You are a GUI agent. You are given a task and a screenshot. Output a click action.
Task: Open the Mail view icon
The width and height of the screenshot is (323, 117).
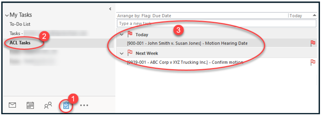point(12,105)
